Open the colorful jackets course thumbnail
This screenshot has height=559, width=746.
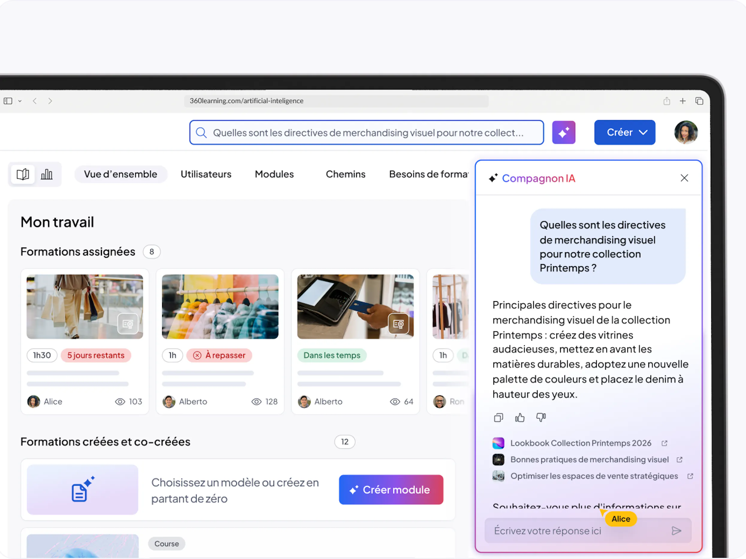[220, 307]
